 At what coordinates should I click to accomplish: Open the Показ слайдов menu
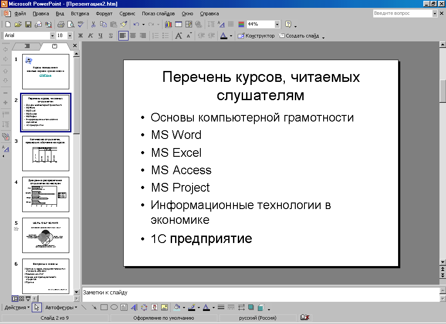pyautogui.click(x=159, y=13)
